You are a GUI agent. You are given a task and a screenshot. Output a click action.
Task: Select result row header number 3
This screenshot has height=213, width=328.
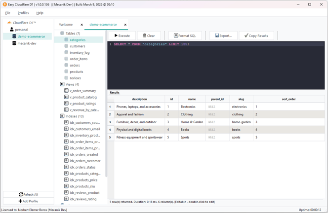pyautogui.click(x=111, y=122)
